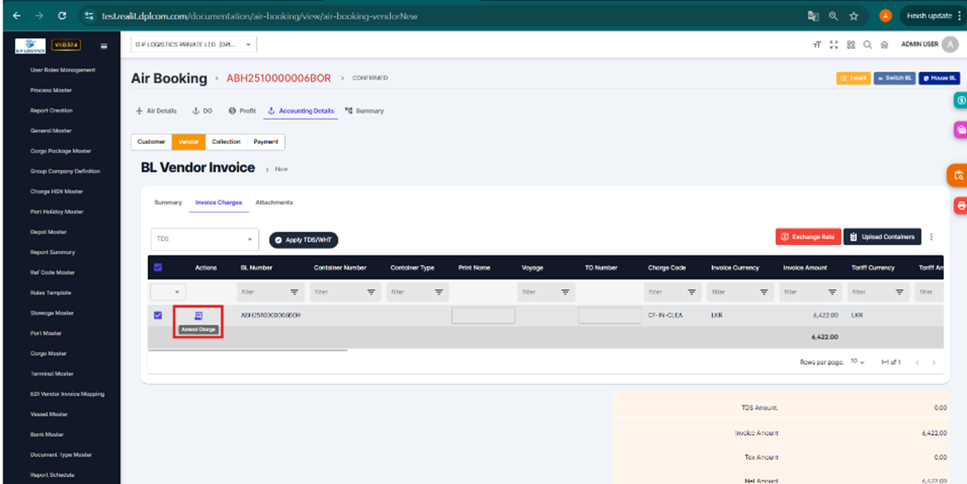Viewport: 967px width, 484px height.
Task: Open the Rows per page dropdown
Action: click(857, 362)
